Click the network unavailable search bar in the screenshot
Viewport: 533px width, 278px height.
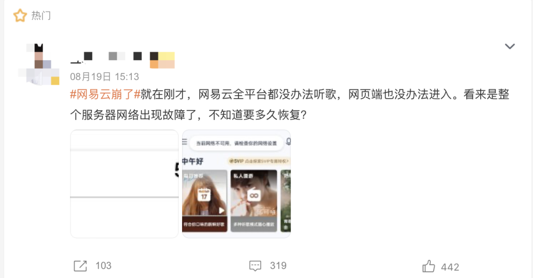tap(236, 143)
